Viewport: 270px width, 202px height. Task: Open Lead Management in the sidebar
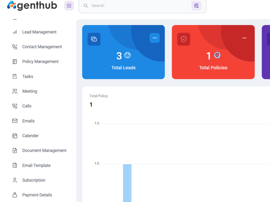click(39, 32)
